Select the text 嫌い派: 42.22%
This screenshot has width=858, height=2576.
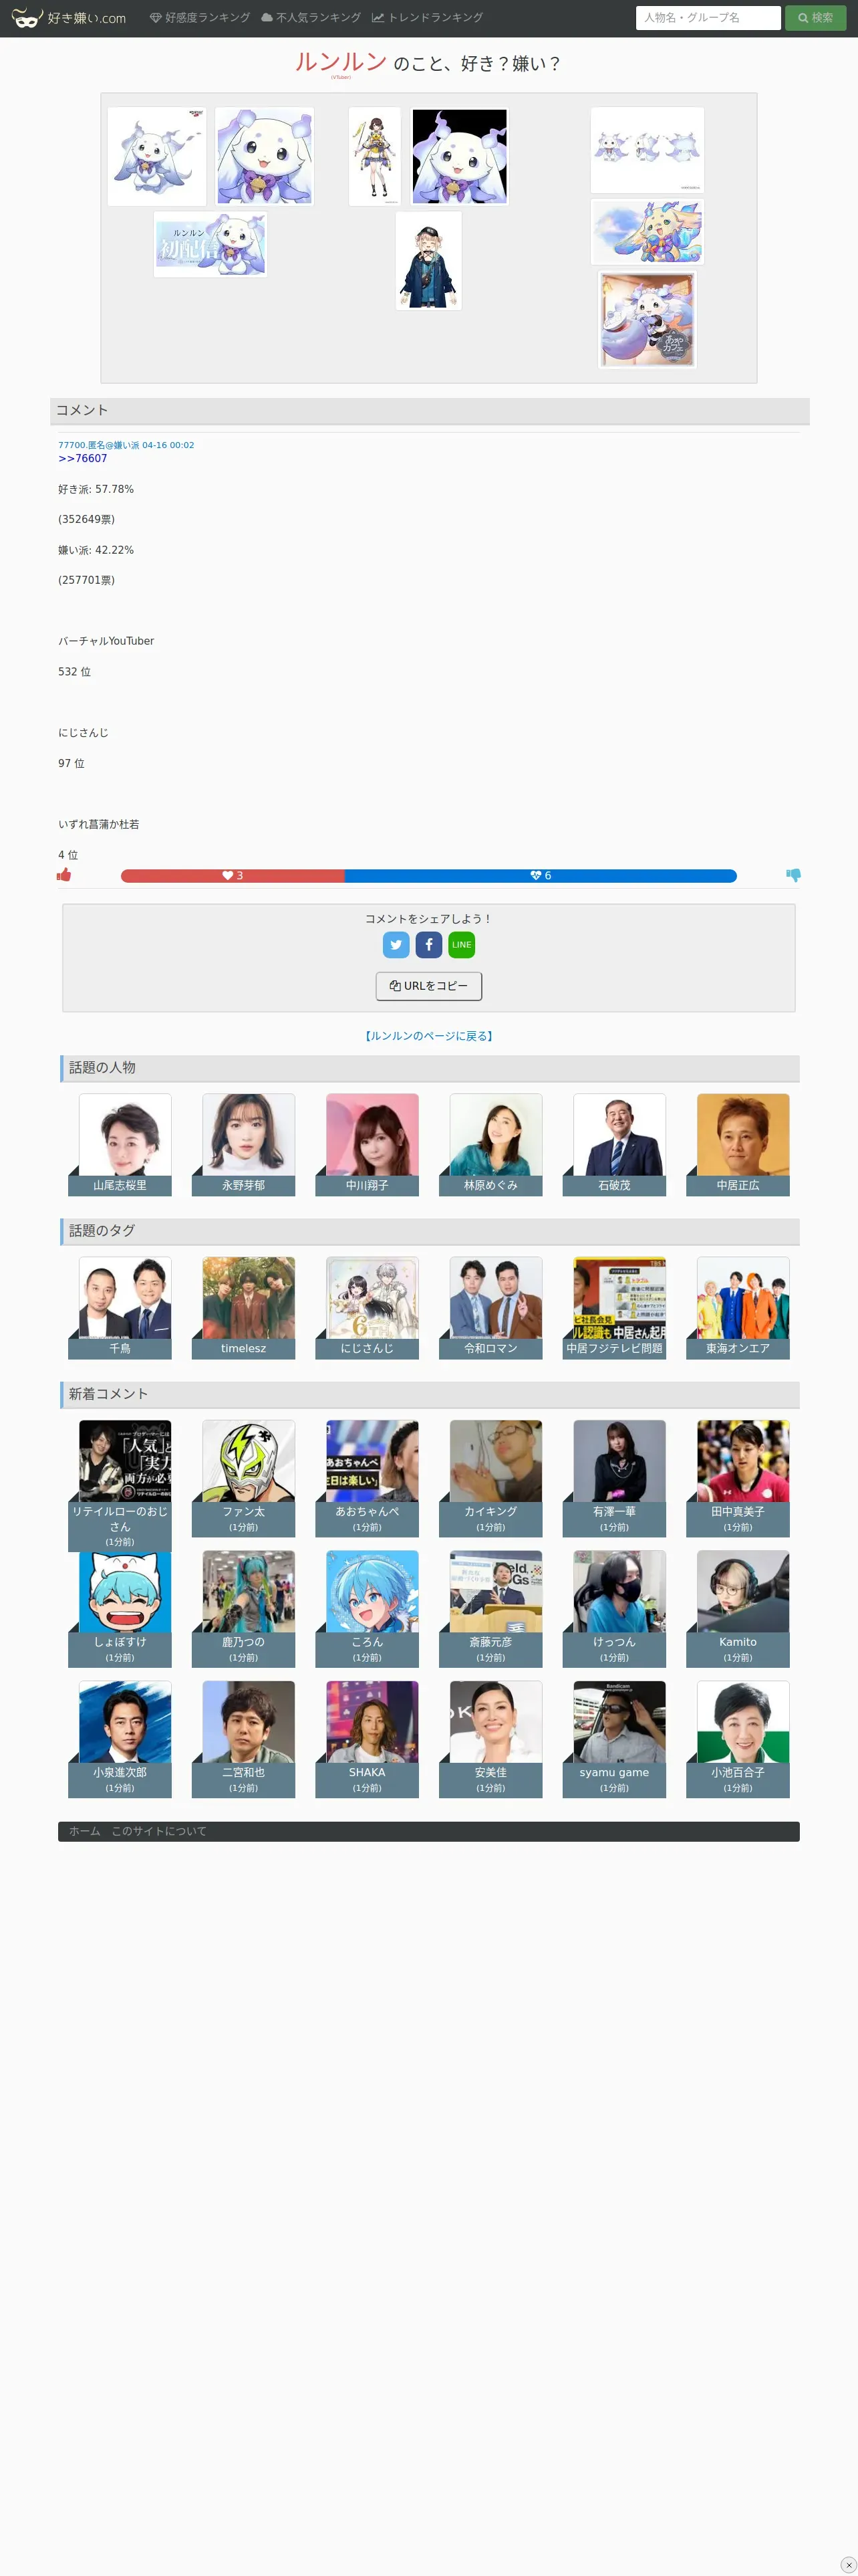point(96,550)
